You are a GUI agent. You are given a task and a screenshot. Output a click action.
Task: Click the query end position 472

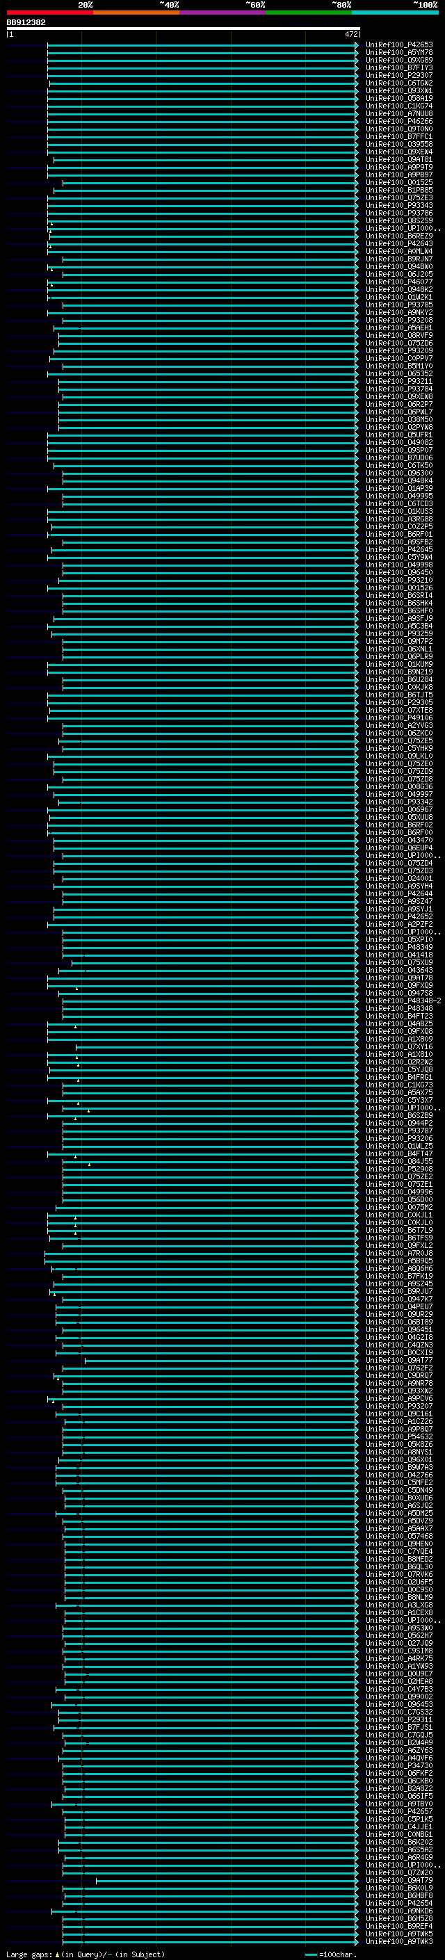350,34
